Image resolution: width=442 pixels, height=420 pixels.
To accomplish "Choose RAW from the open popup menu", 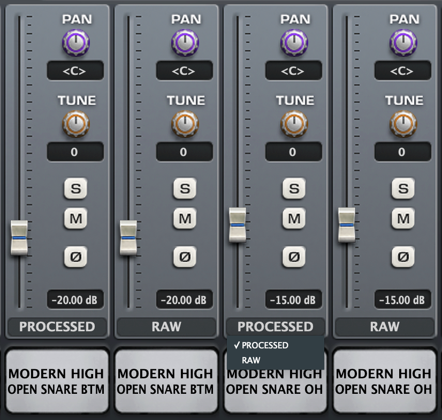I will [x=251, y=361].
